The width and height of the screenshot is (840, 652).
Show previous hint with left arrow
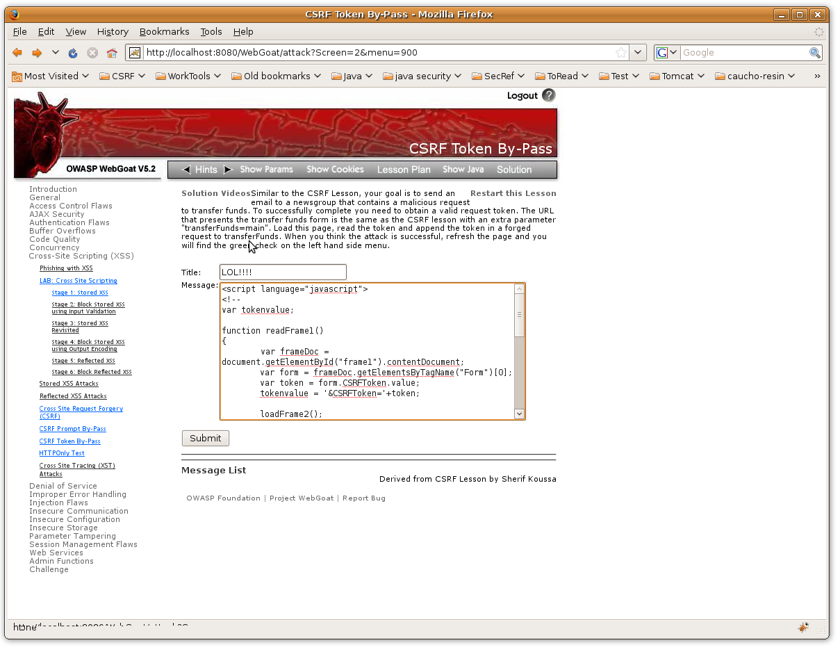click(x=186, y=170)
